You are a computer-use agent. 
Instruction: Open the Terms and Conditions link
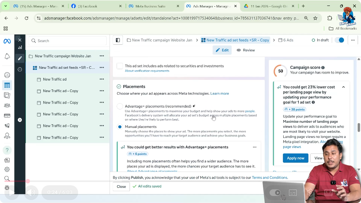pyautogui.click(x=270, y=177)
